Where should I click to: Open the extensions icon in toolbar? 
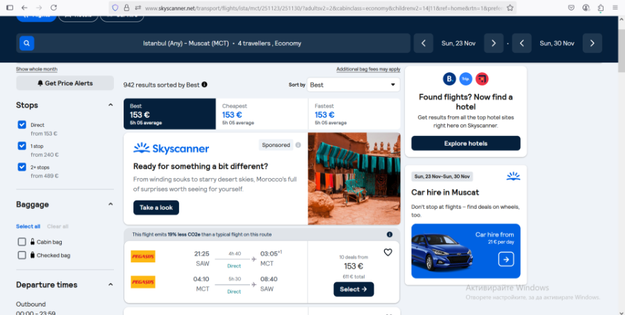click(601, 8)
